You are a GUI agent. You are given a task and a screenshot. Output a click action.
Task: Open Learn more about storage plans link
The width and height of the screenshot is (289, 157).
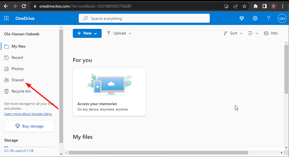(28, 114)
